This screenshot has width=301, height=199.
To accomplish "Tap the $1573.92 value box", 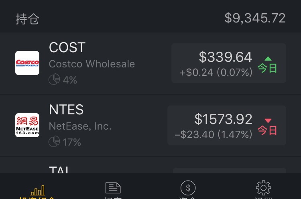I will pos(227,125).
